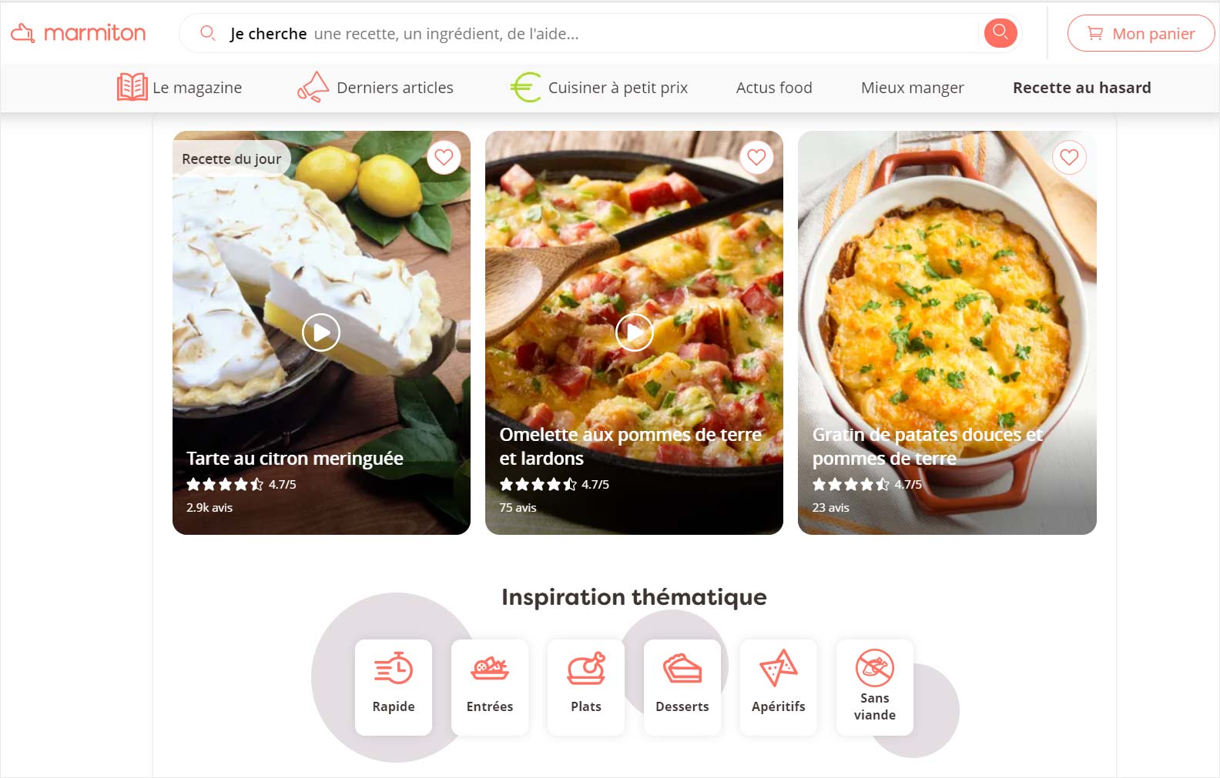Screen dimensions: 1220x778
Task: Open Mon panier button
Action: tap(1141, 33)
